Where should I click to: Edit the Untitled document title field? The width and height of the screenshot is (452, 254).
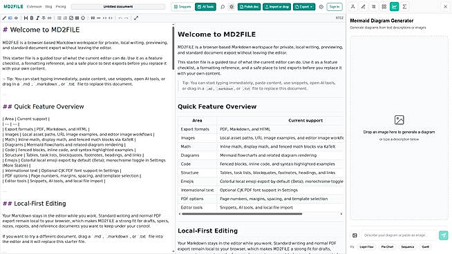(118, 7)
